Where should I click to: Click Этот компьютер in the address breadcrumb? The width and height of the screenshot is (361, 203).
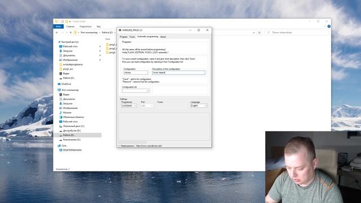tap(89, 33)
